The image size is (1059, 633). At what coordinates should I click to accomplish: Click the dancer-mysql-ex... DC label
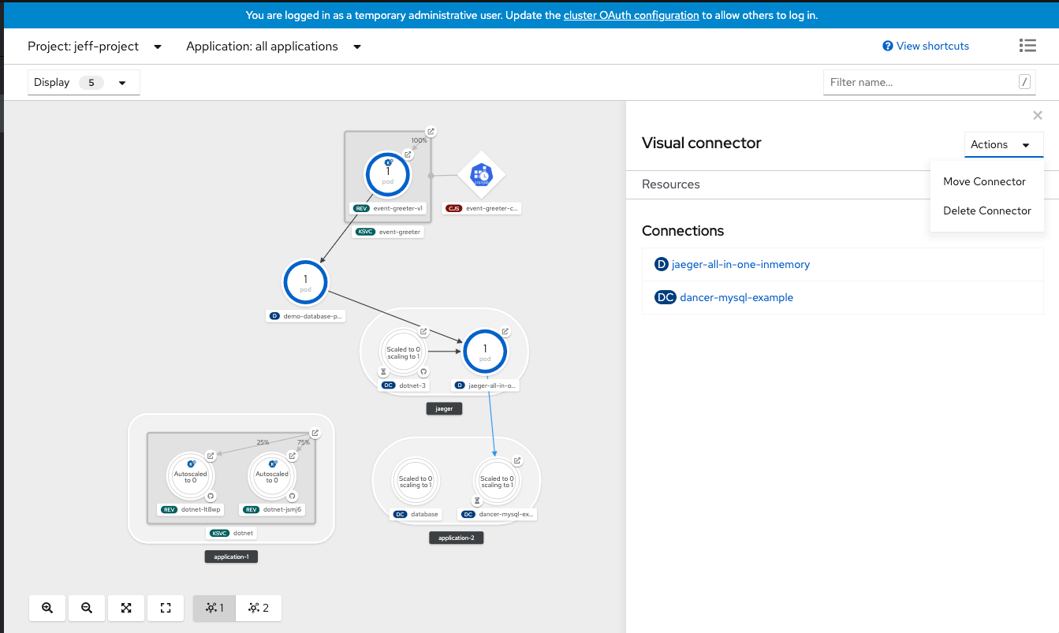click(498, 514)
